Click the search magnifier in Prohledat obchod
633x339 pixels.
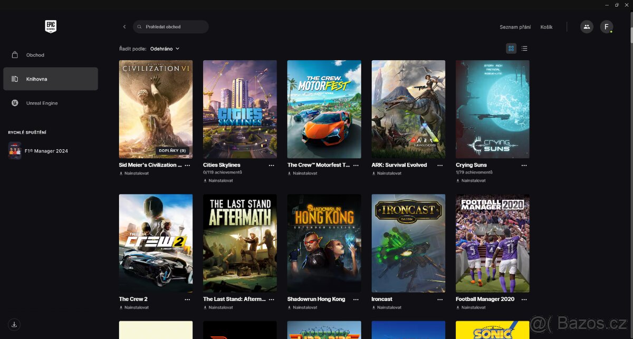[x=139, y=26]
